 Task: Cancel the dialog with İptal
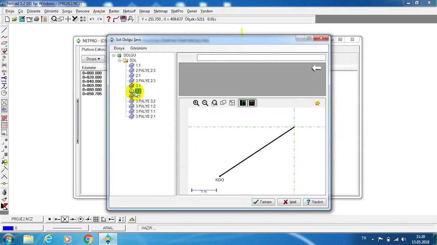coord(289,202)
